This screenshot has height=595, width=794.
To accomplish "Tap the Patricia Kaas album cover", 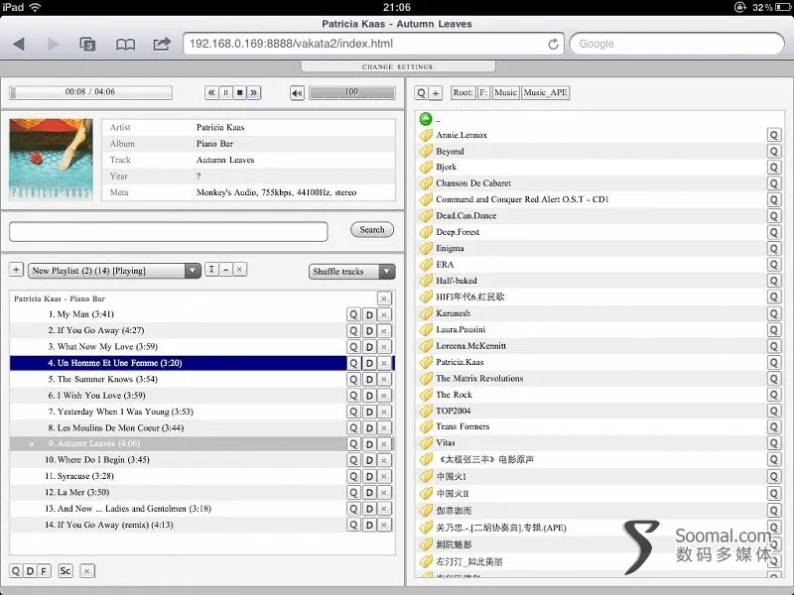I will click(52, 160).
